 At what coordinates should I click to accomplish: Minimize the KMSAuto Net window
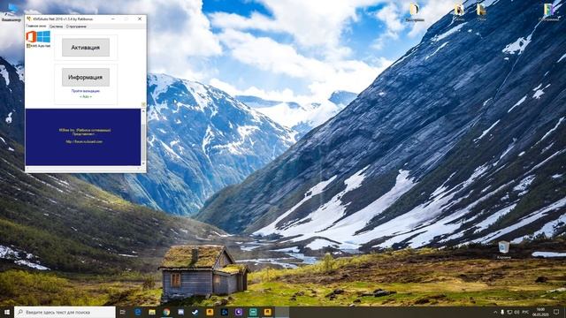pos(113,19)
